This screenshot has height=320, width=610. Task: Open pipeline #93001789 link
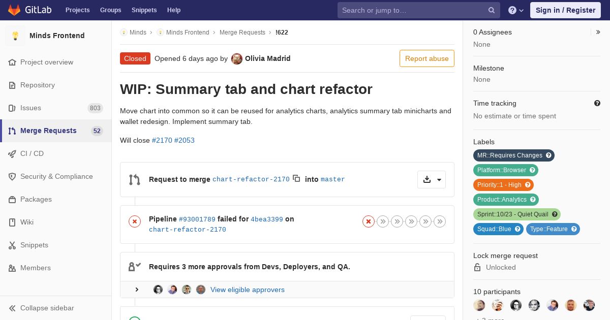[197, 219]
